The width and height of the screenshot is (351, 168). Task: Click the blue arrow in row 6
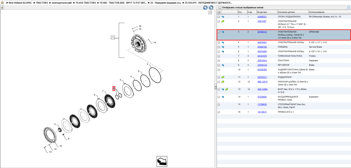(223, 51)
